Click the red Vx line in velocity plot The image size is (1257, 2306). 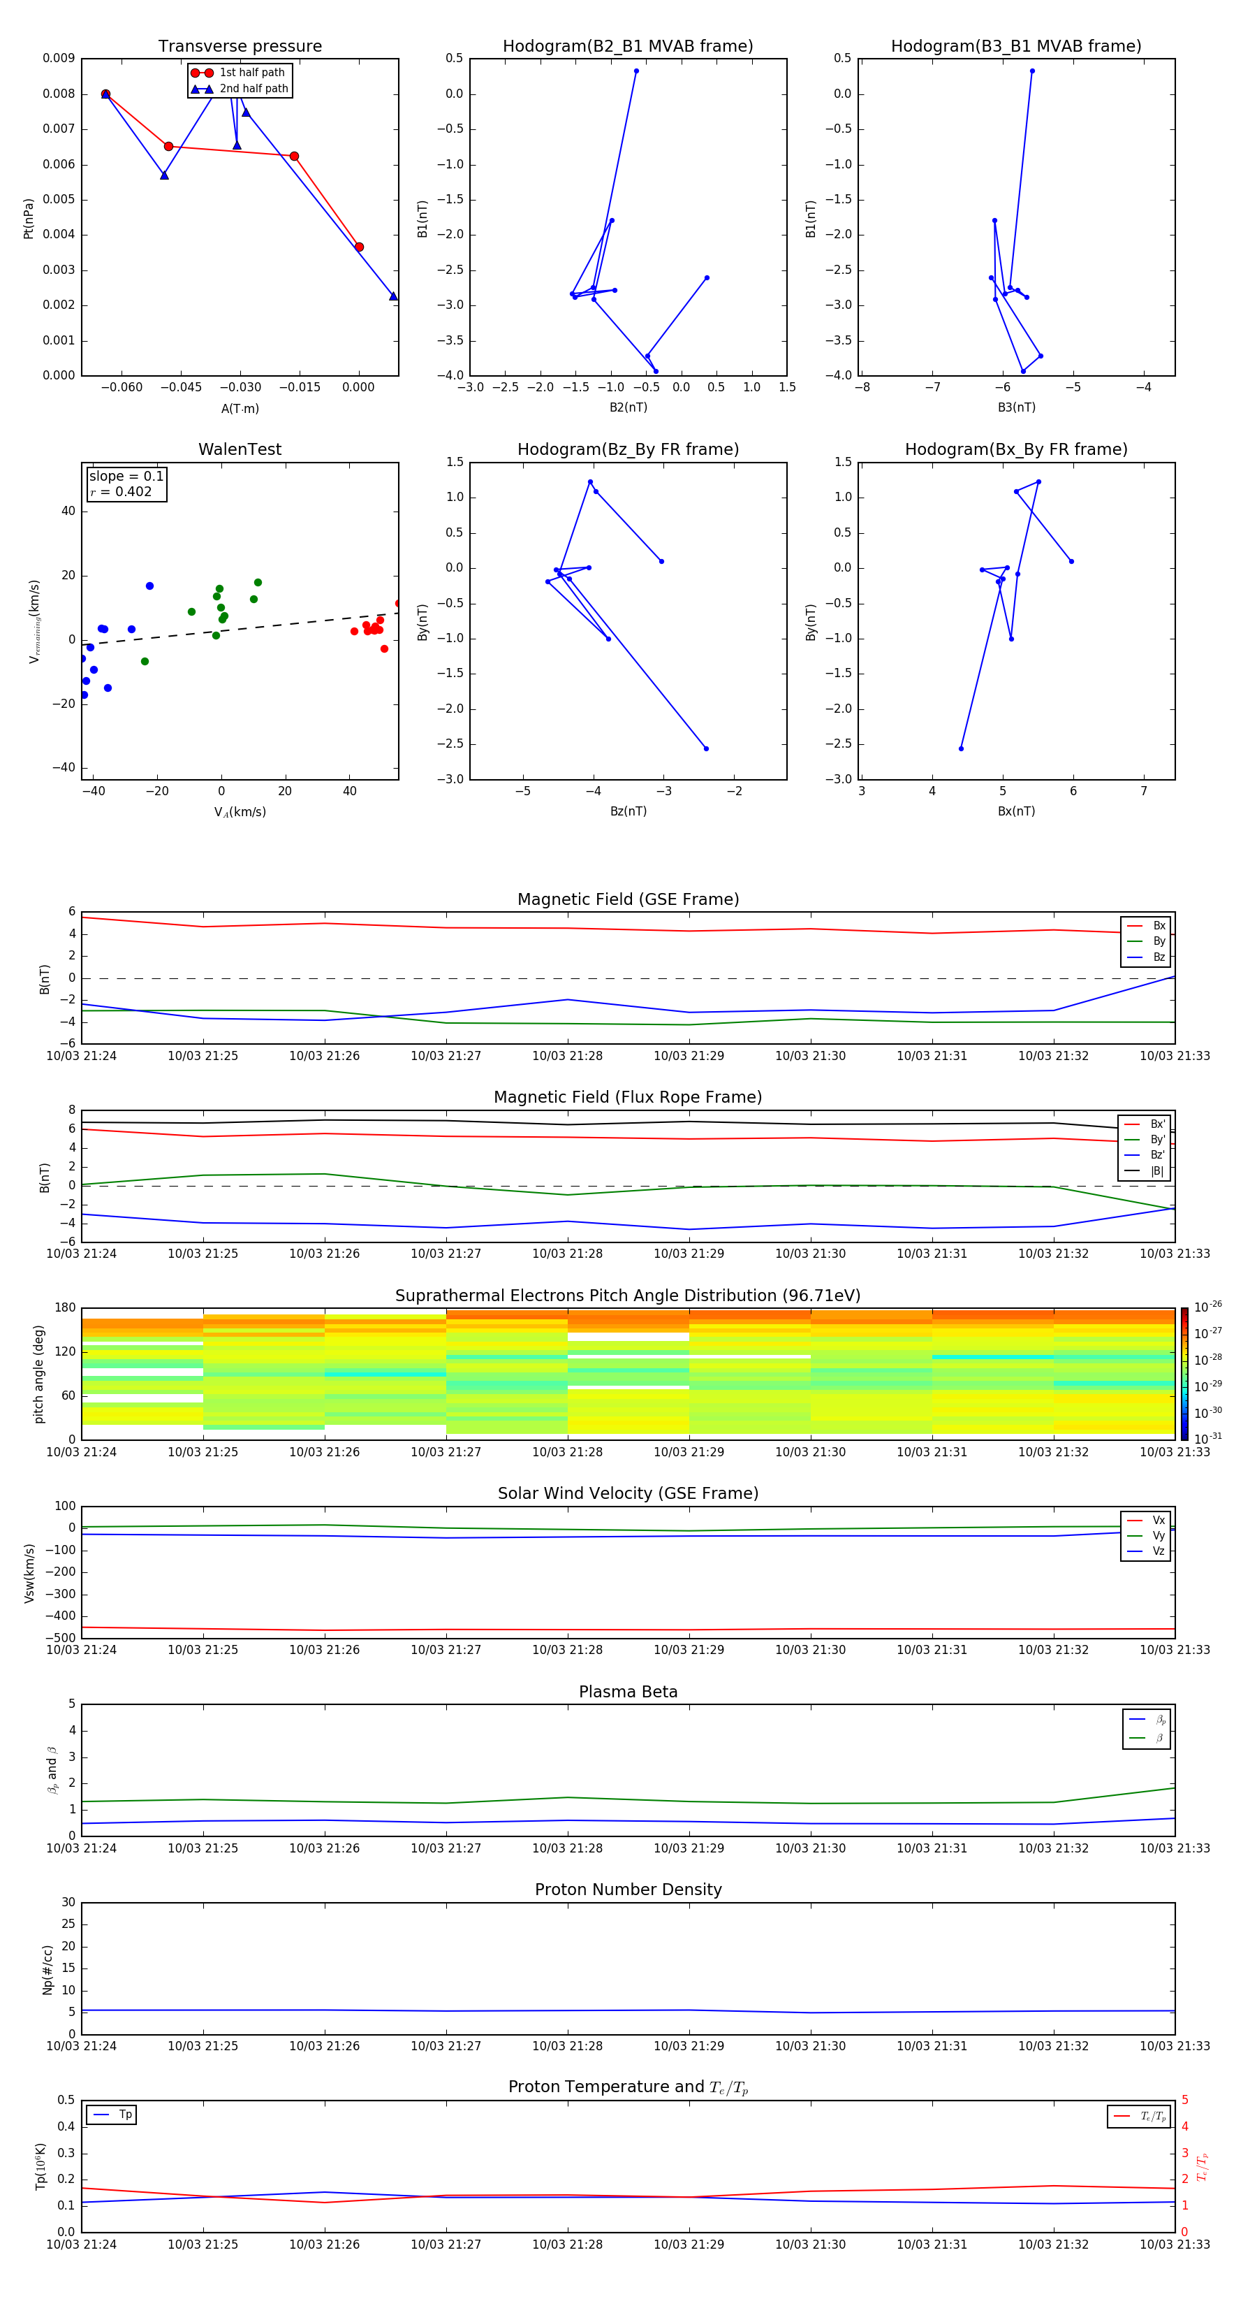pos(628,1630)
